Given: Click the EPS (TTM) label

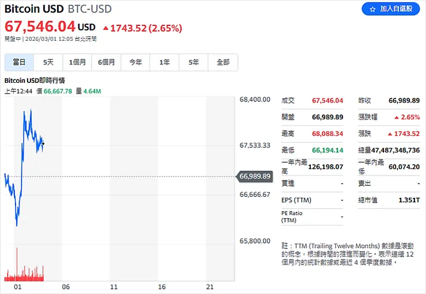Looking at the screenshot, I should [x=296, y=200].
